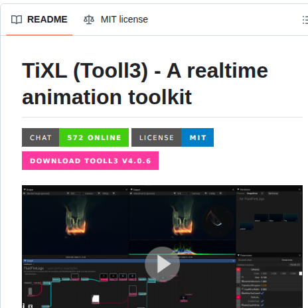Switch to the MIT license tab

[x=116, y=19]
